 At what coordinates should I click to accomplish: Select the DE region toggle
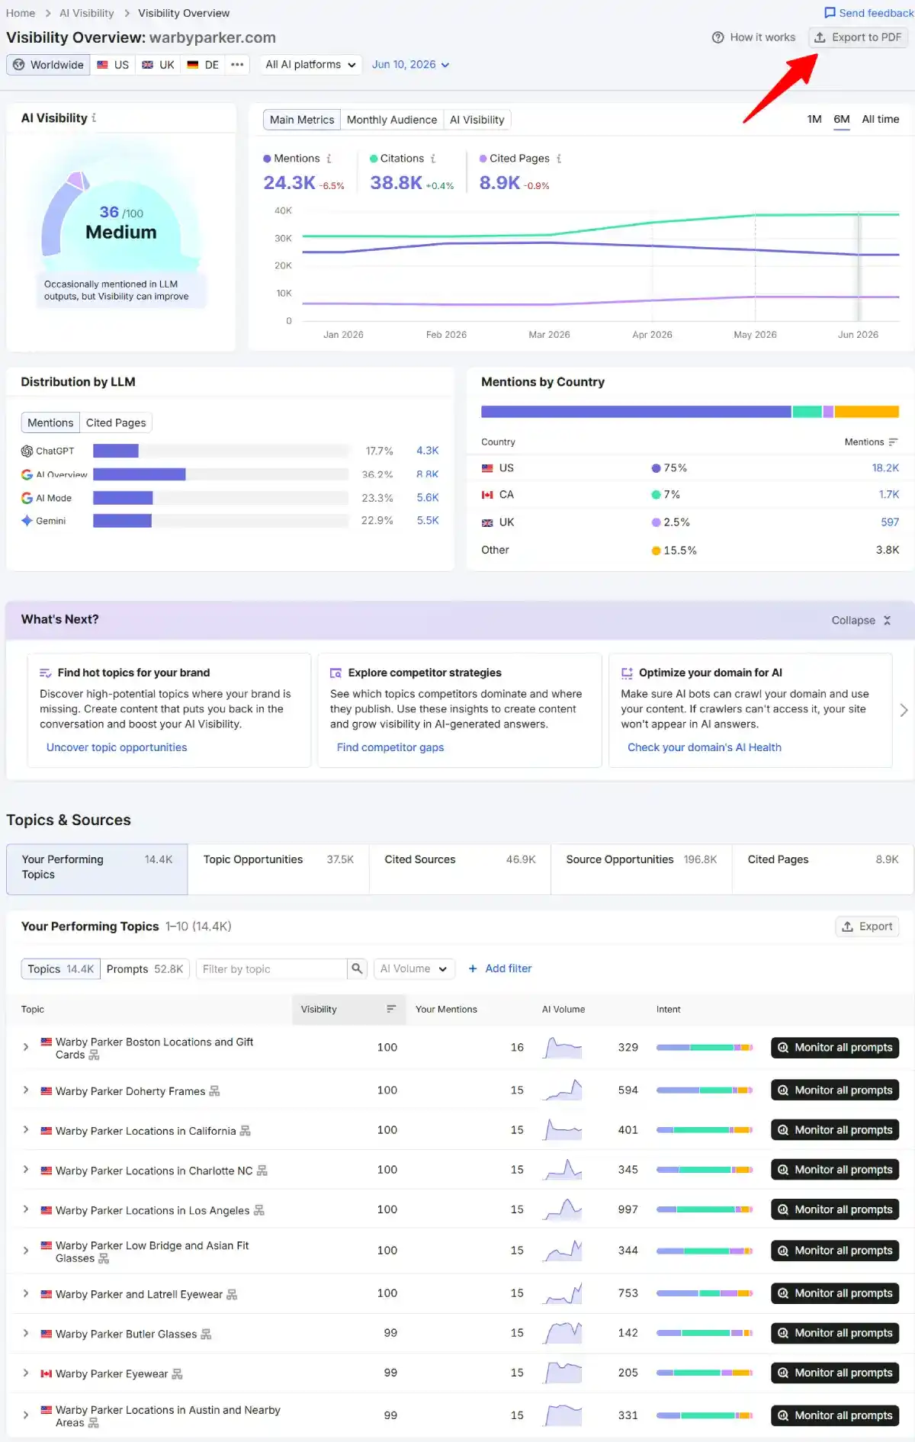[203, 65]
